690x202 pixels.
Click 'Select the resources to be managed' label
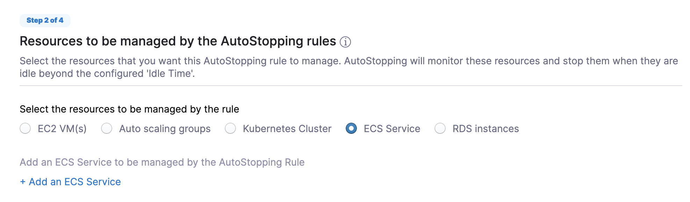(129, 109)
